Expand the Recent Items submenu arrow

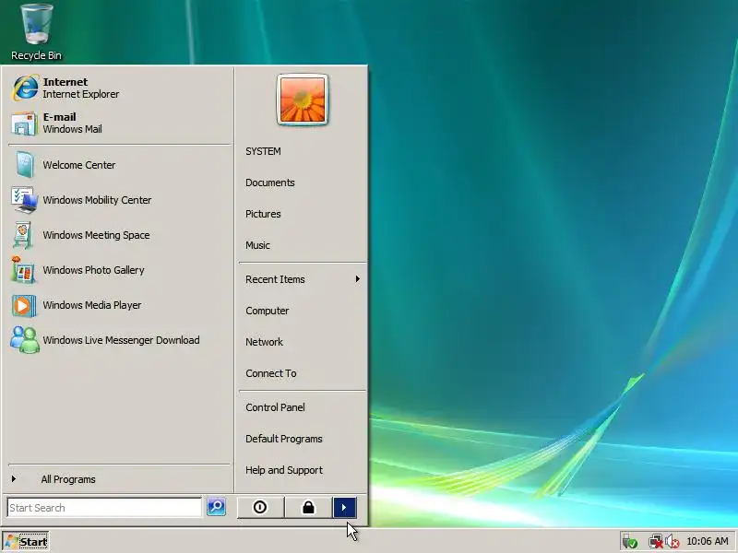358,279
